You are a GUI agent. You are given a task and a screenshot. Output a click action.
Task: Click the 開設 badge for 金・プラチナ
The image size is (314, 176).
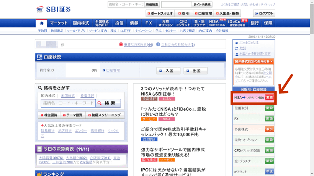click(269, 161)
